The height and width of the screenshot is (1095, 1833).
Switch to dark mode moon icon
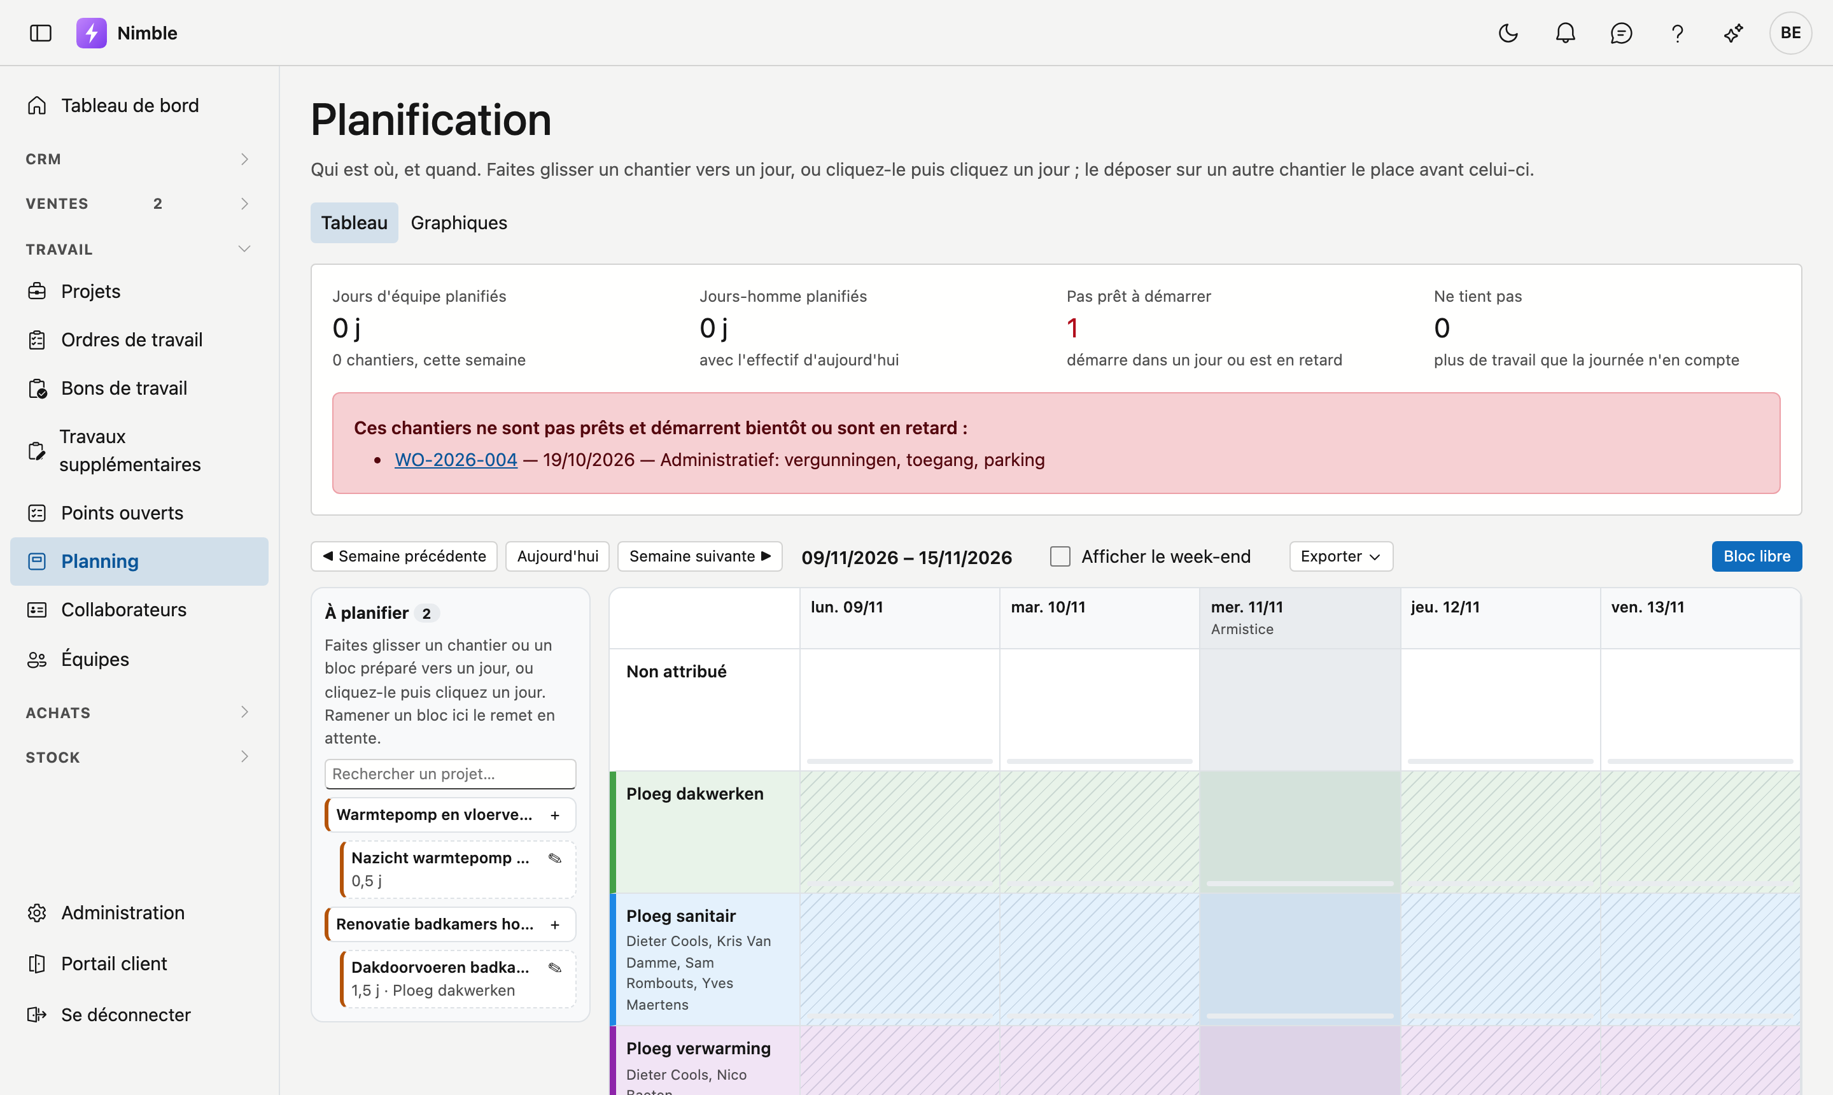tap(1508, 33)
